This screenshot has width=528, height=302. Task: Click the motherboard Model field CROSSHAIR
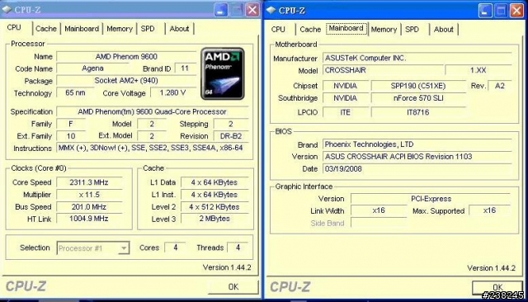point(383,70)
